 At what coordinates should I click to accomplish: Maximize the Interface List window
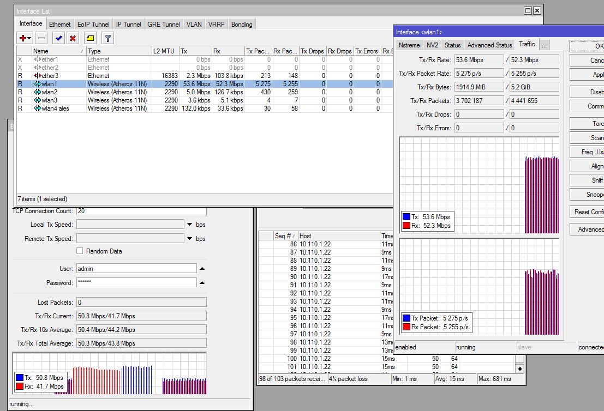pos(528,11)
